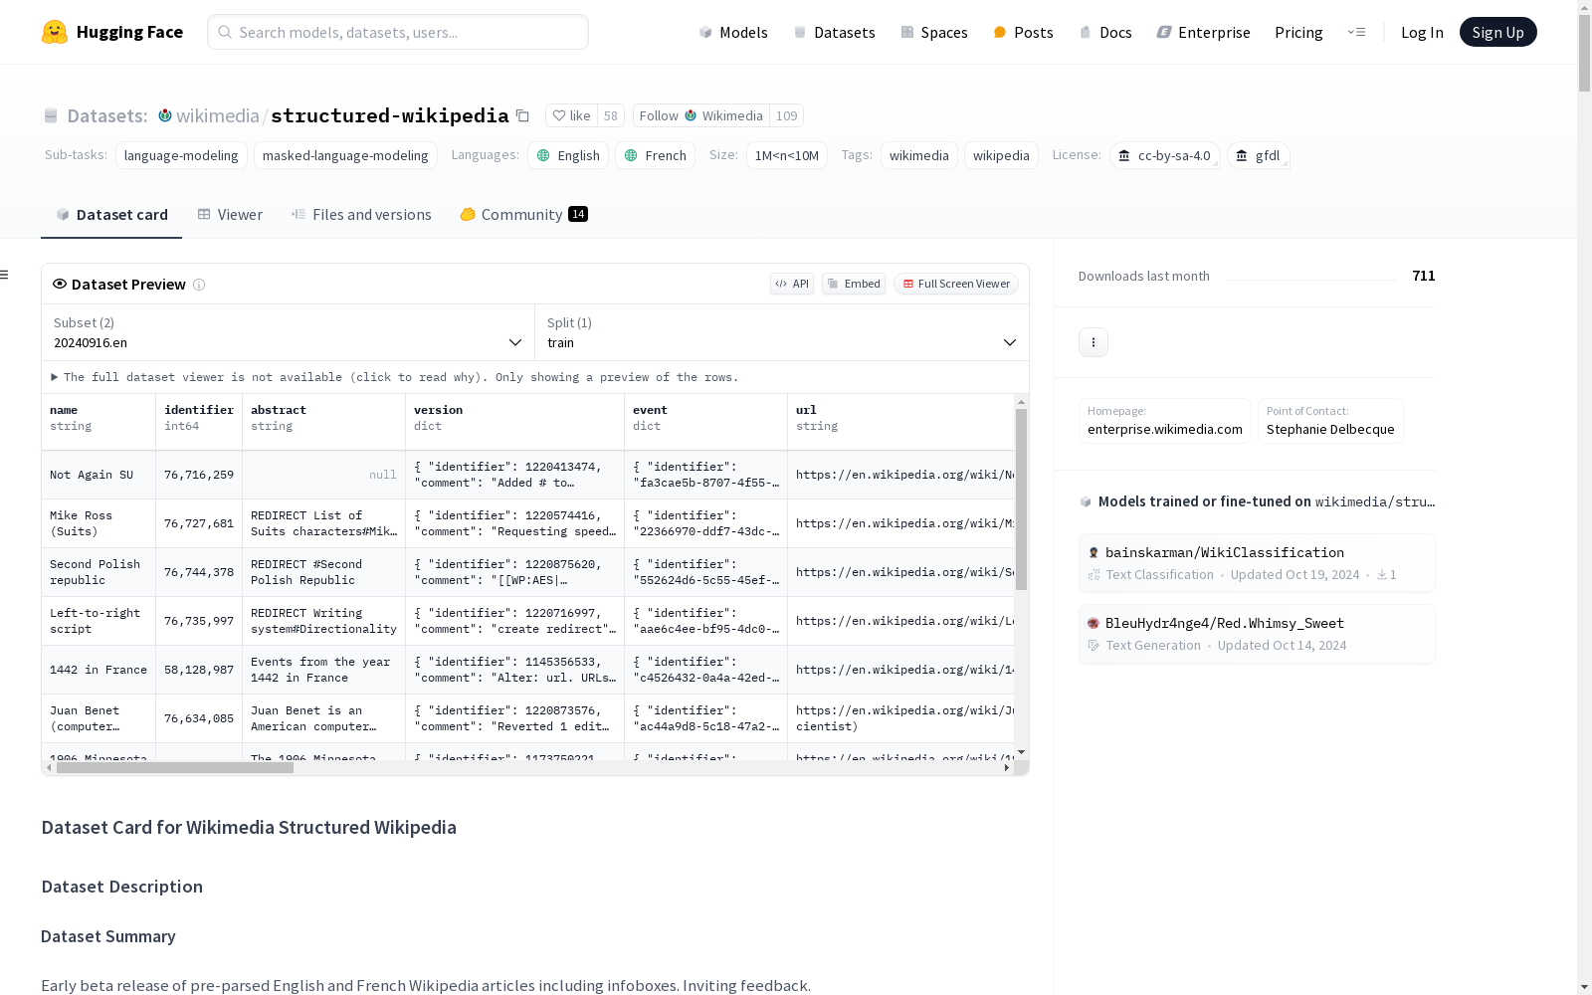Open the three-dot options menu in sidebar
The image size is (1592, 995).
tap(1094, 342)
